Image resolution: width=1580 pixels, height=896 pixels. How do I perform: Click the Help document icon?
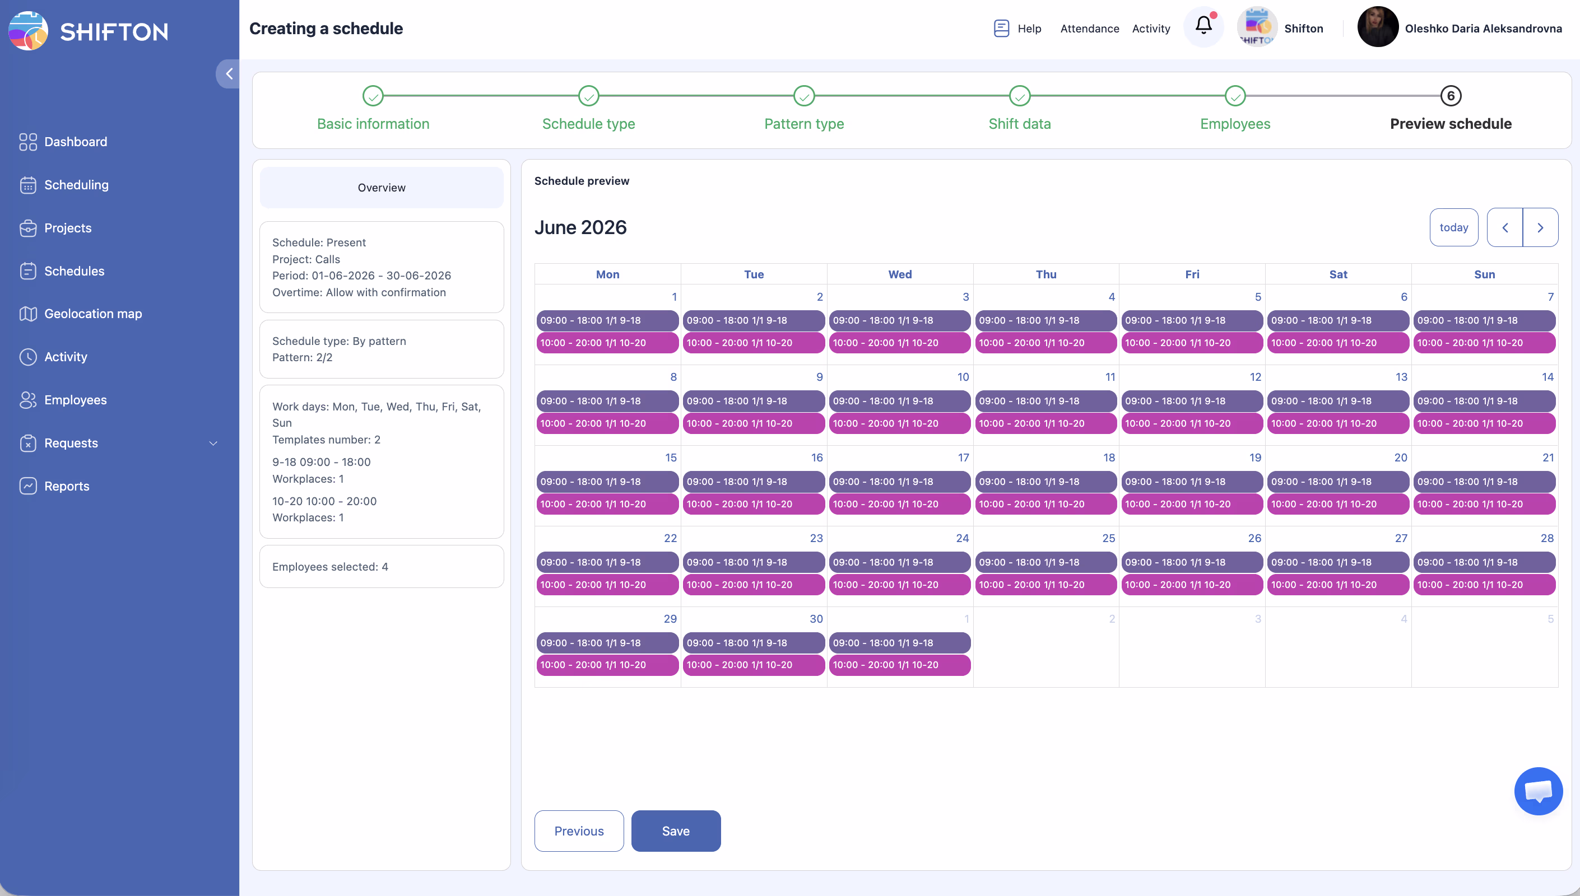point(1001,29)
